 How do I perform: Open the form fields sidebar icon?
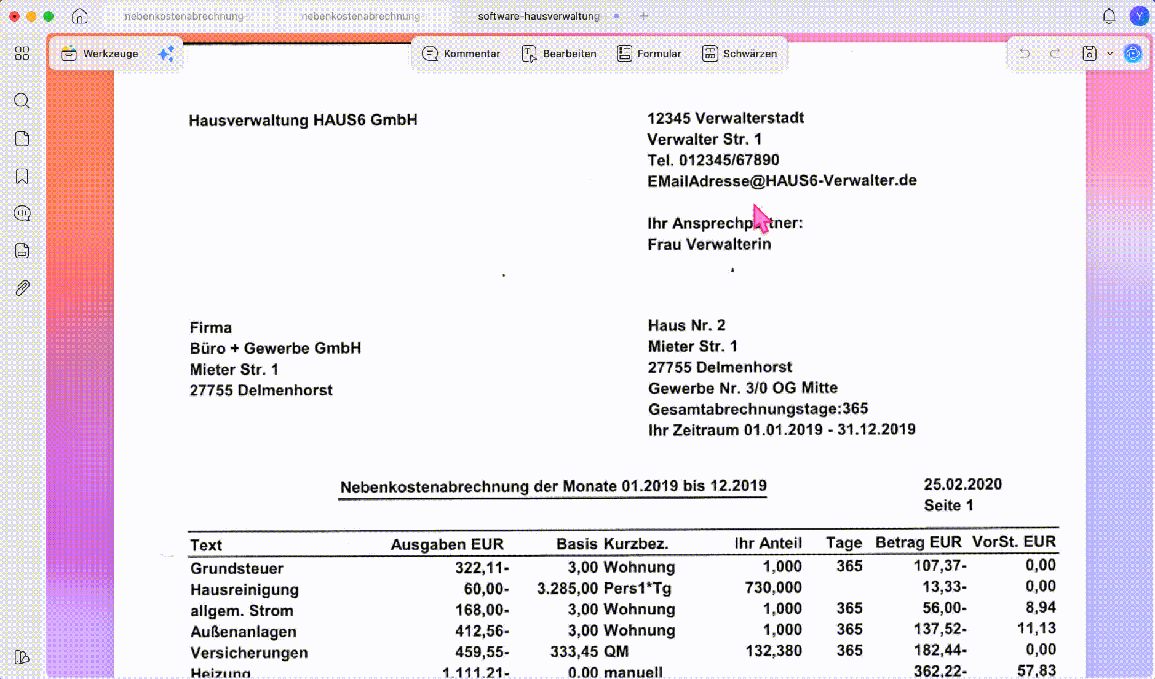(x=22, y=251)
